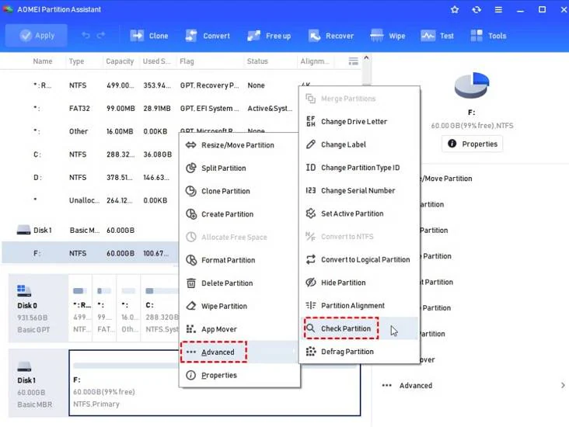The width and height of the screenshot is (569, 427).
Task: Click the Hide Partition eye icon
Action: coord(311,283)
